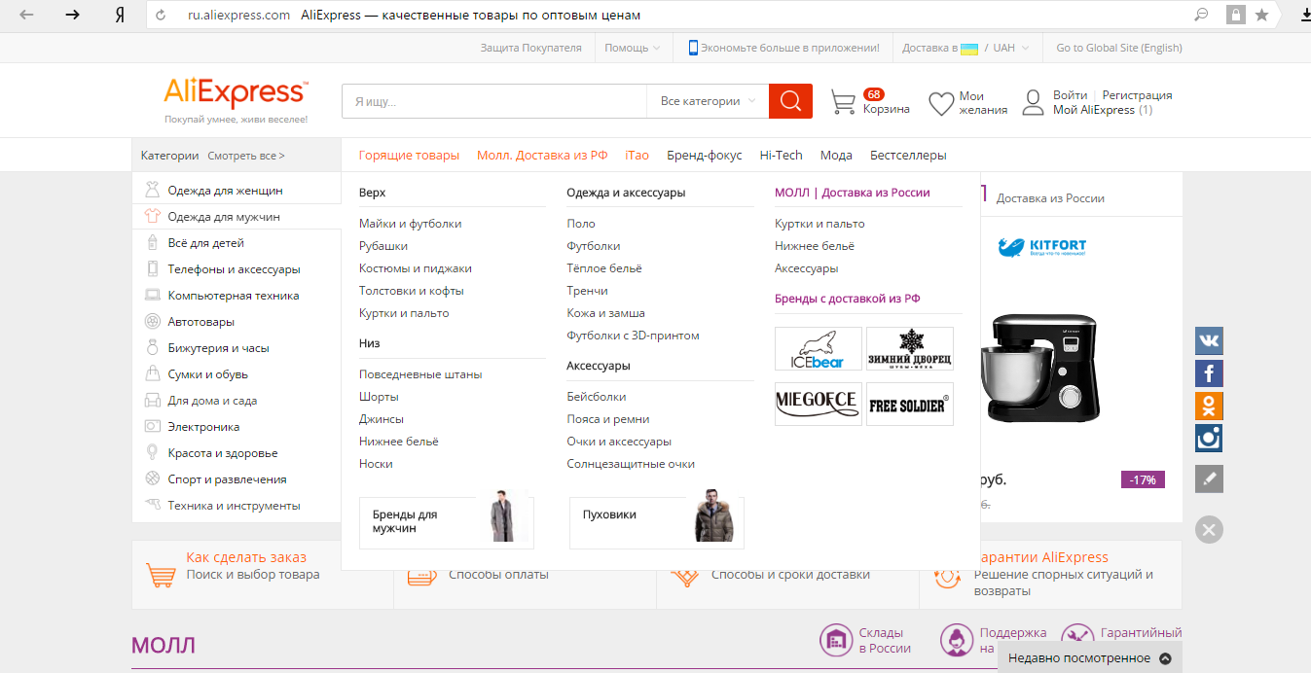
Task: Click Майки и футболки link
Action: (x=410, y=224)
